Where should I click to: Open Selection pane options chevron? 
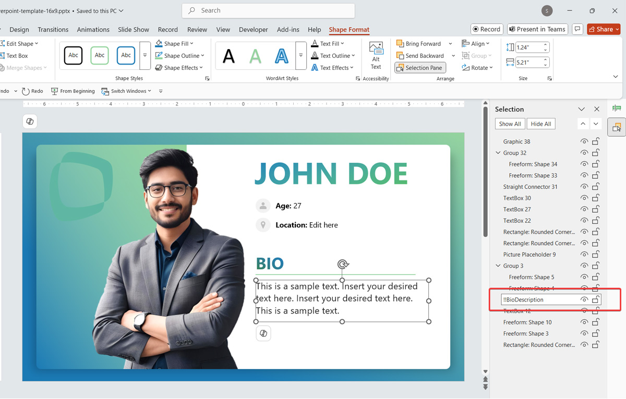(x=581, y=109)
